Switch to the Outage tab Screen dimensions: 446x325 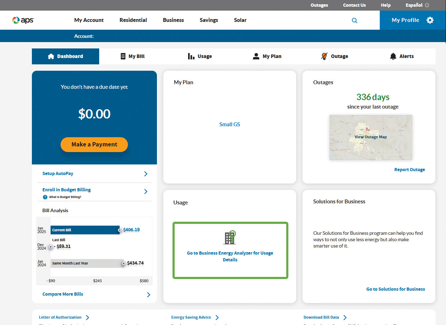pos(334,56)
